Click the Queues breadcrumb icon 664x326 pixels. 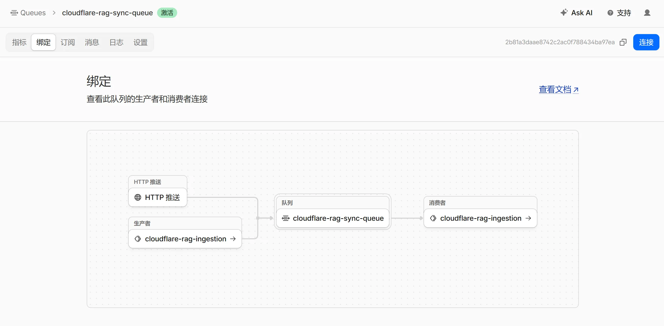(14, 13)
